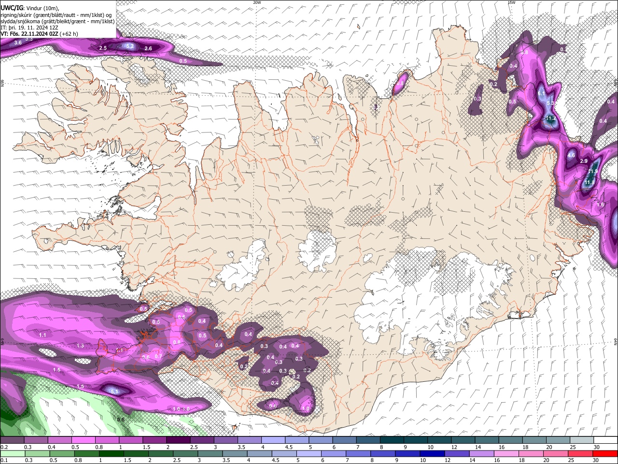Click the "2.9" value in eastern snow band
Viewport: 618px width, 464px height.
tap(584, 161)
